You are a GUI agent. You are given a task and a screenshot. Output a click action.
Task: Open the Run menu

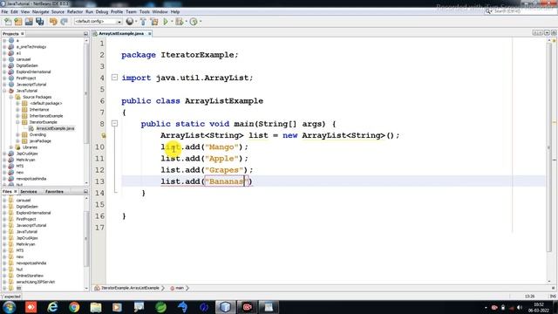point(89,11)
